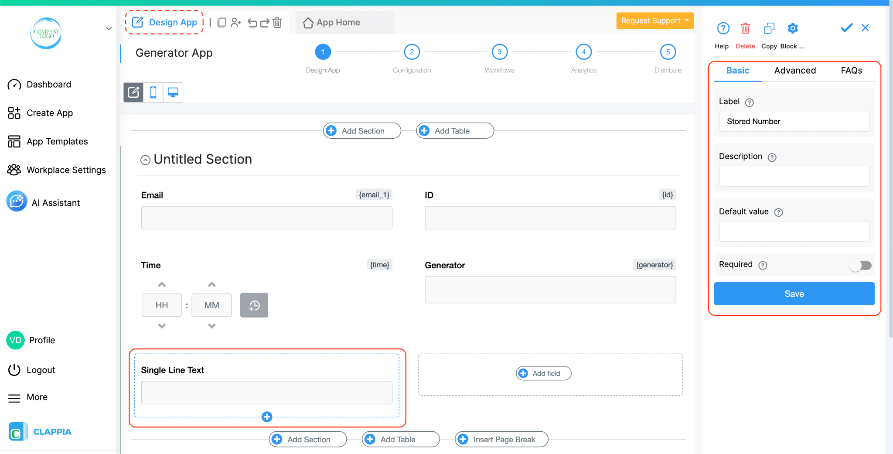Open the Request Support dropdown
Screen dimensions: 893x454
point(655,20)
